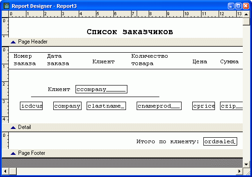Screen dimensions: 252x177
Task: Select the Page Header band marker triangle
Action: tap(13, 42)
